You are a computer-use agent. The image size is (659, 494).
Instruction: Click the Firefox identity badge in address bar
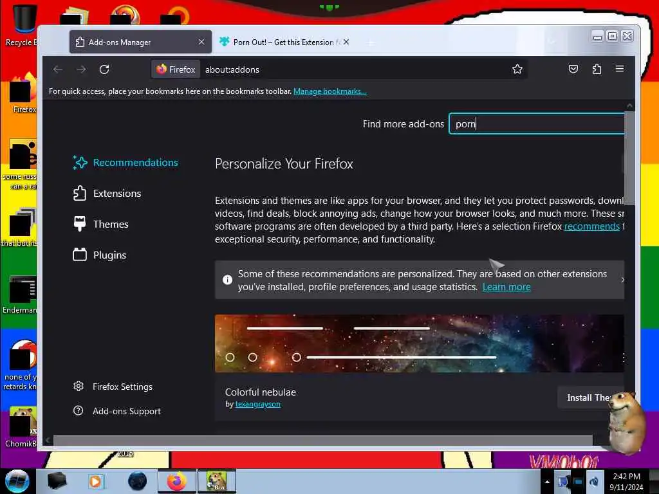tap(176, 69)
